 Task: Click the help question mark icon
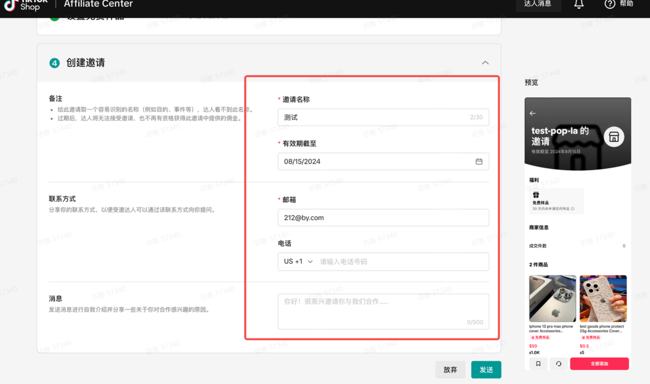[x=610, y=4]
